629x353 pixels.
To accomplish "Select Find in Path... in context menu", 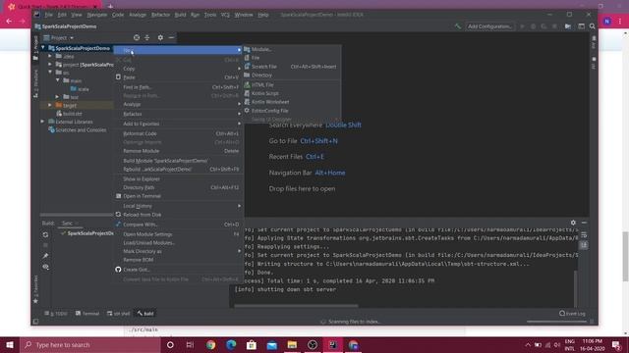I will tap(178, 87).
